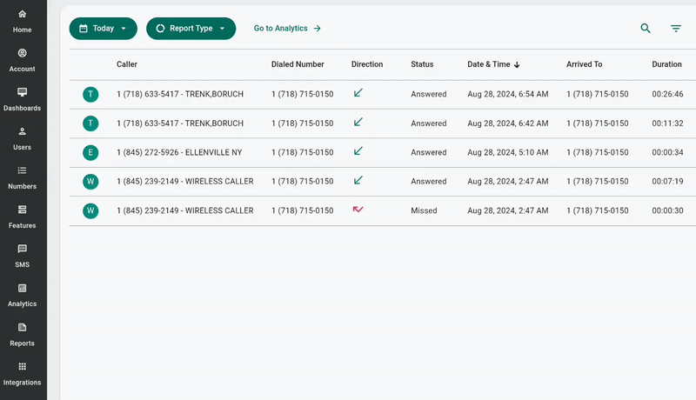Image resolution: width=696 pixels, height=400 pixels.
Task: Open the Users section
Action: click(x=23, y=139)
